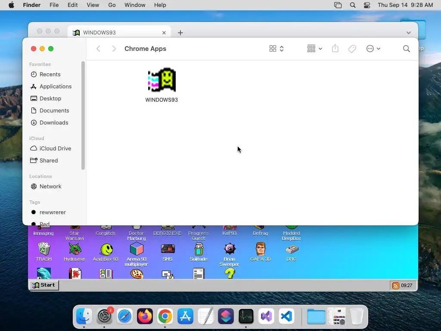The height and width of the screenshot is (331, 441).
Task: Click the Finder sidebar scrollbar
Action: [83, 116]
